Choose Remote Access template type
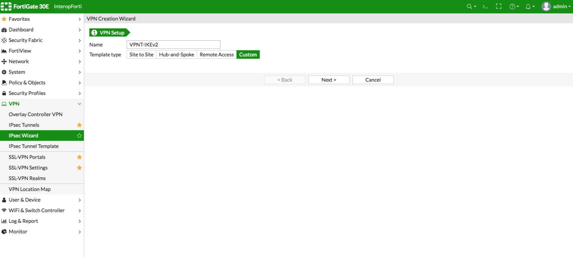The height and width of the screenshot is (257, 573). pos(216,55)
